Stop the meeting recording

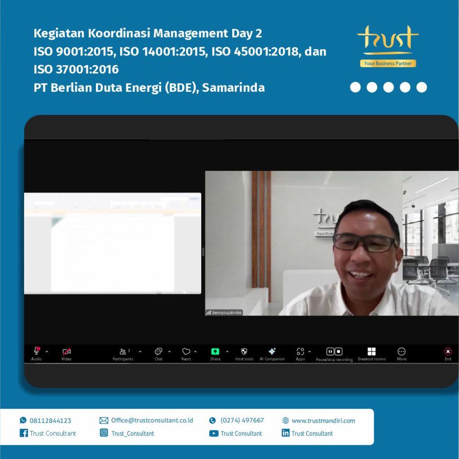pos(338,352)
